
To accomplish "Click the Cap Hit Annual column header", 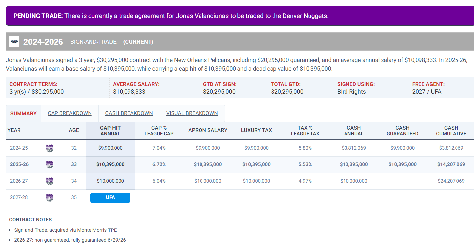I will (110, 131).
